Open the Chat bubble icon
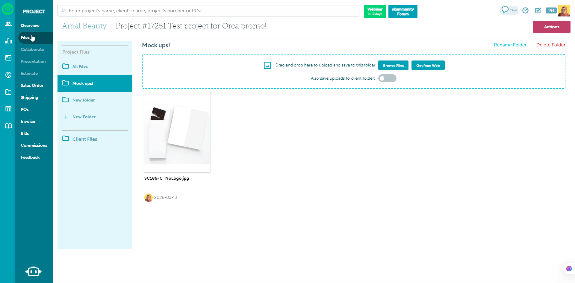 tap(509, 10)
